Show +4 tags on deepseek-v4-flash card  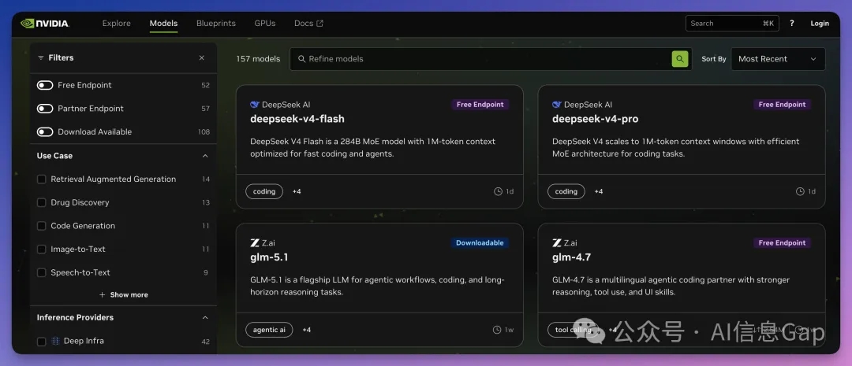[x=297, y=191]
